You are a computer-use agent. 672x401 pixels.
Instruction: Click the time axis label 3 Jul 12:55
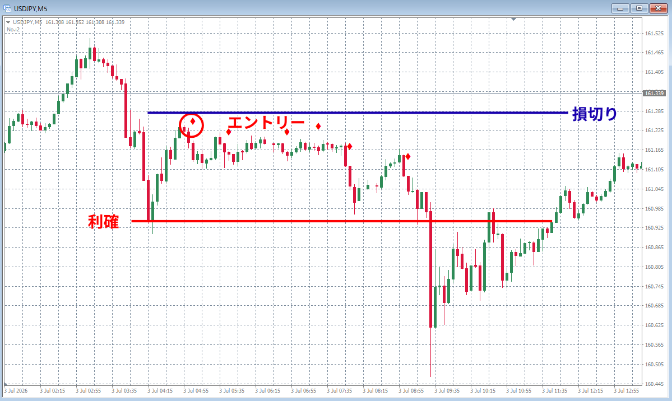[x=626, y=391]
